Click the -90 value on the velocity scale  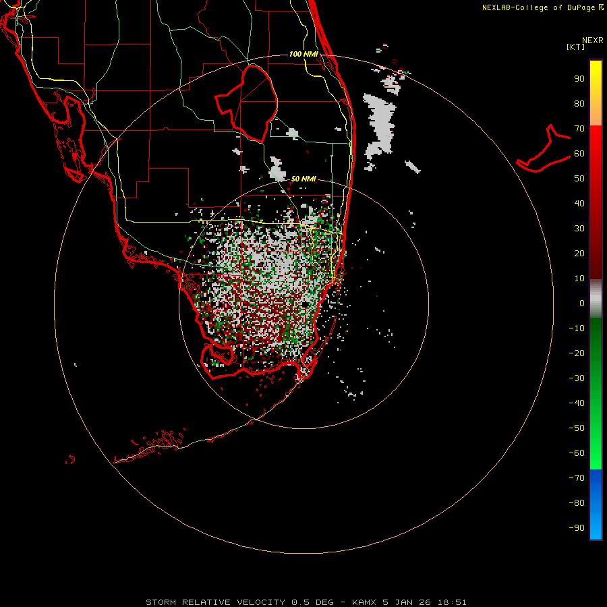tap(577, 527)
